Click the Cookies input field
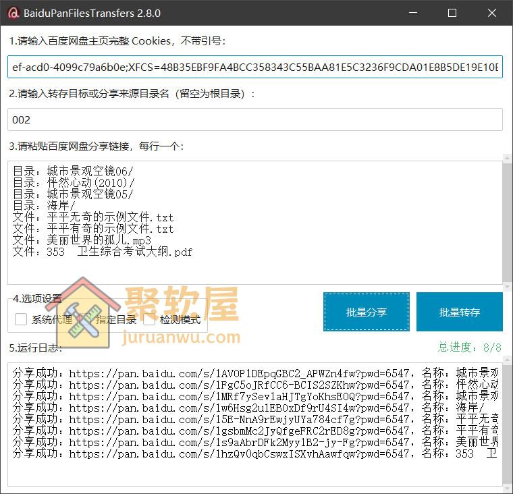The height and width of the screenshot is (494, 513). [x=255, y=67]
